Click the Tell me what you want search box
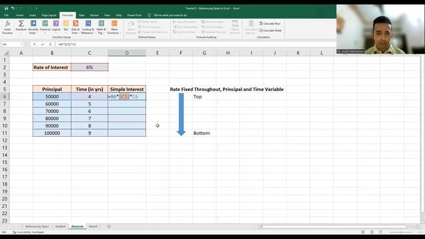The width and height of the screenshot is (425, 239). point(170,15)
